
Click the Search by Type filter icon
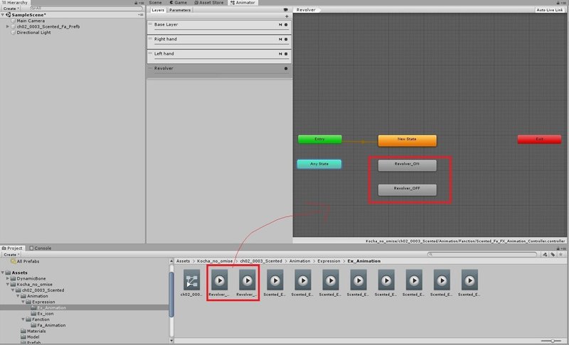tap(545, 255)
